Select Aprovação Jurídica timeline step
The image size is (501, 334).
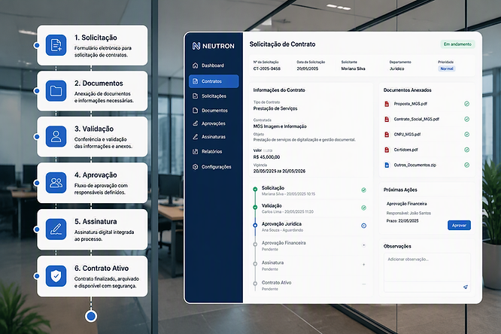310,226
